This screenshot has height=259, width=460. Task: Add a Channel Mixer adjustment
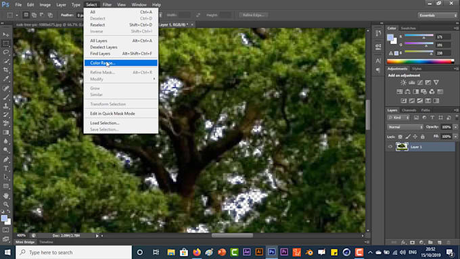pos(432,92)
